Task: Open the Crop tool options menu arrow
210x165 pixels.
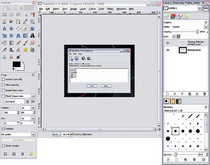Action: (33, 75)
